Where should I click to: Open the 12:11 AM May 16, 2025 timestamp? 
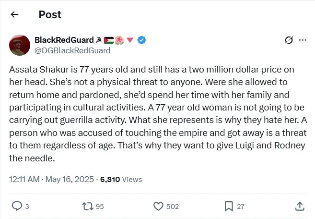[52, 179]
